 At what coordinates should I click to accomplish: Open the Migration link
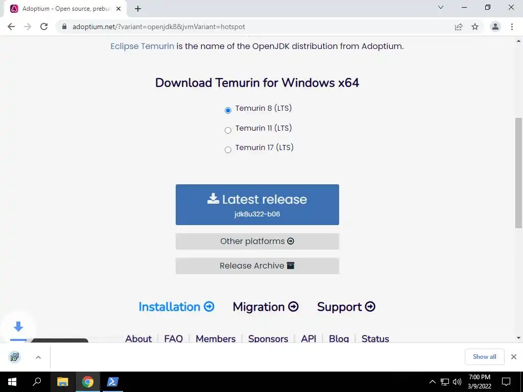point(266,307)
